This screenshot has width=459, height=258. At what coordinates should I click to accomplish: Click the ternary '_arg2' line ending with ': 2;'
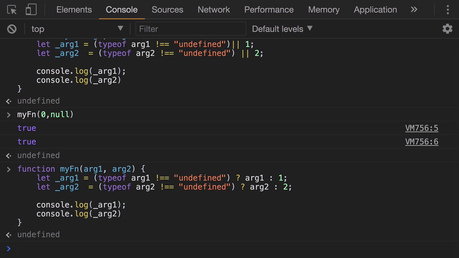164,187
